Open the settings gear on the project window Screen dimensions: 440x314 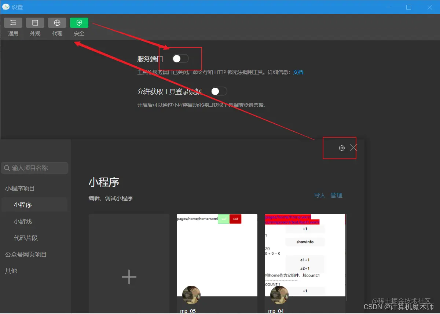coord(342,148)
